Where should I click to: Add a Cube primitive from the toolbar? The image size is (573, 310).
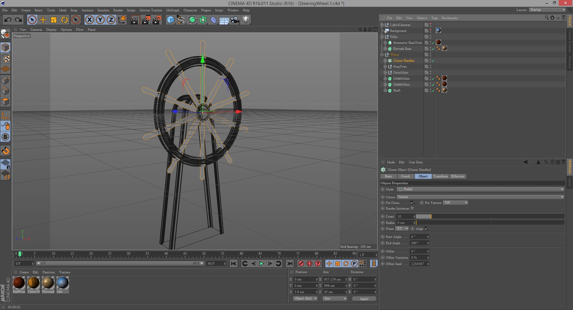pos(170,20)
